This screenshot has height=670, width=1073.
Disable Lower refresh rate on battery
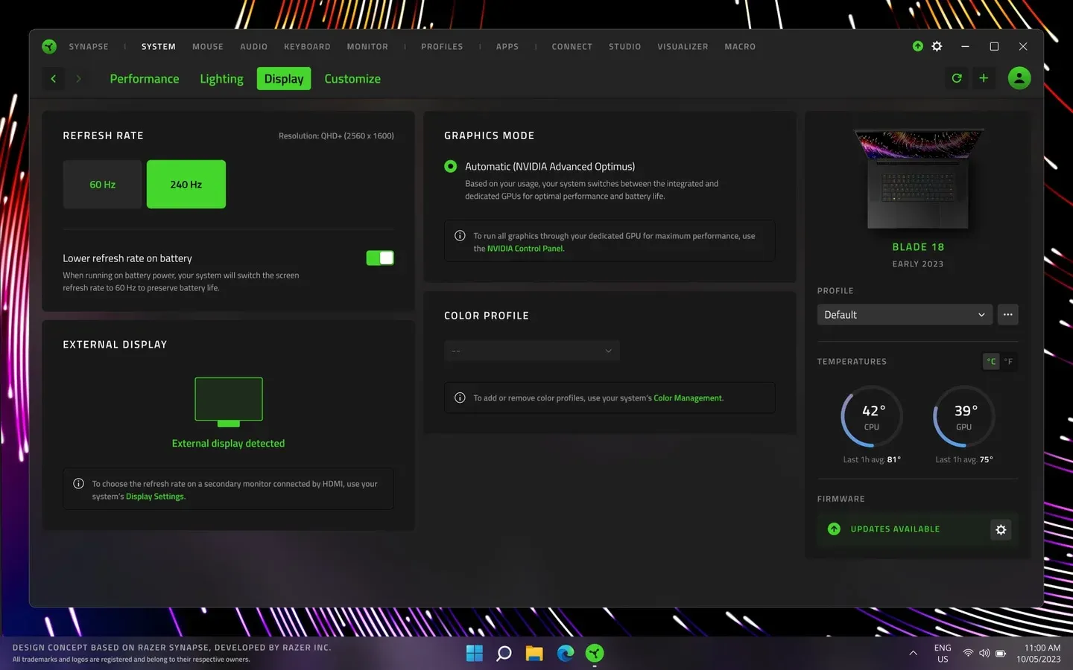[380, 258]
